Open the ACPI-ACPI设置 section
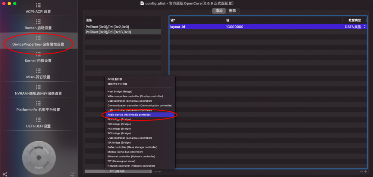The width and height of the screenshot is (373, 177). (38, 8)
